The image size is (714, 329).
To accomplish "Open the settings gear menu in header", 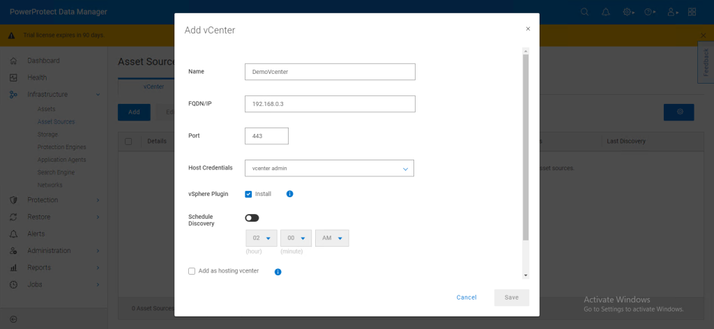I will pos(628,12).
